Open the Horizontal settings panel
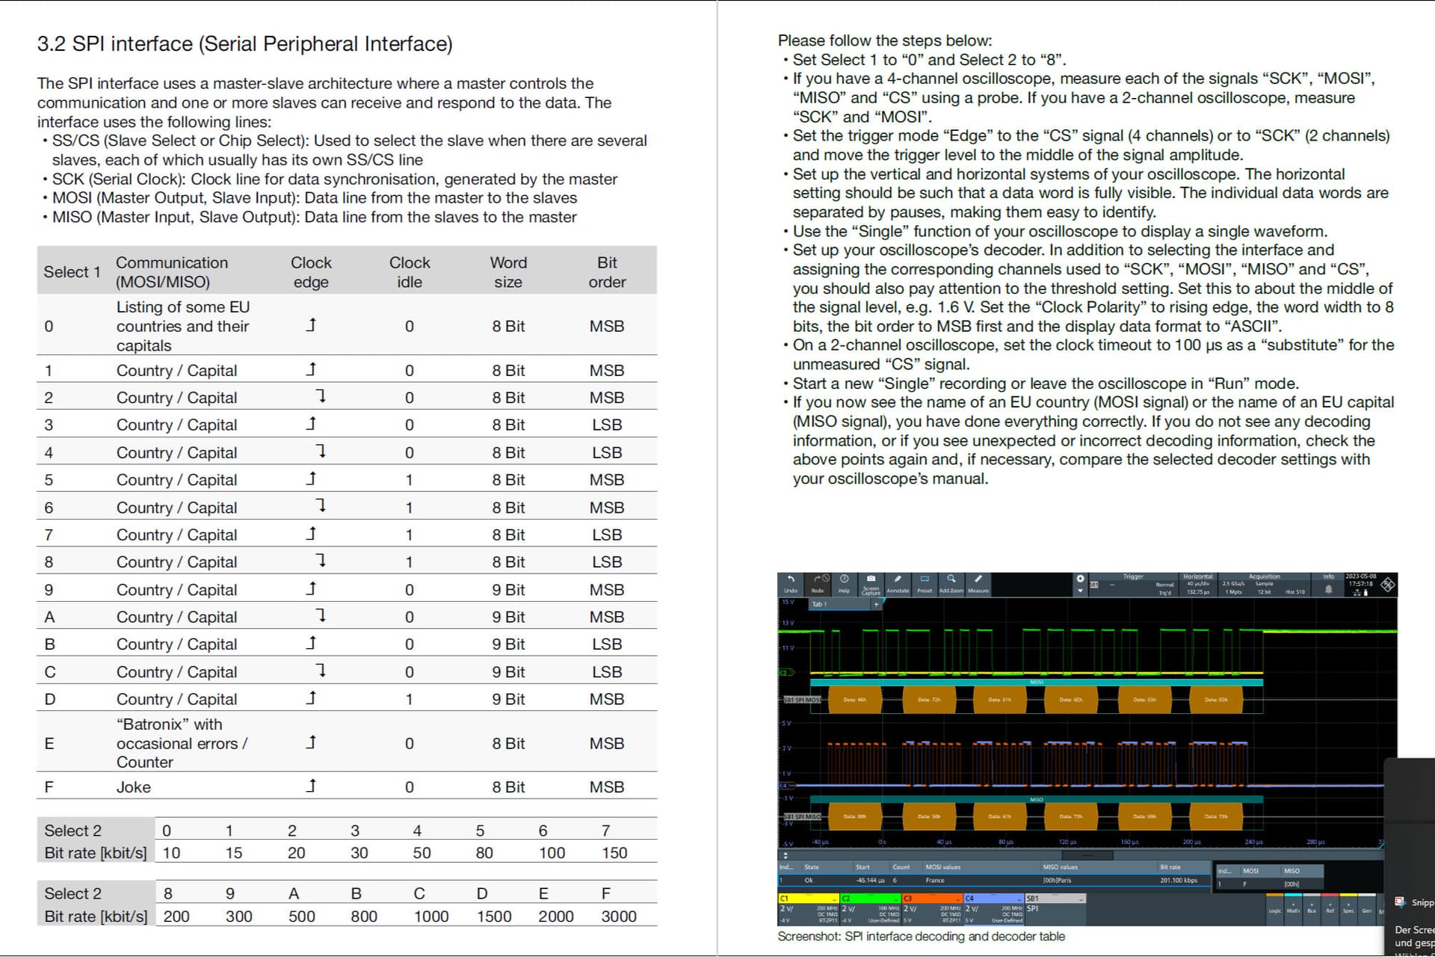 click(x=1197, y=584)
